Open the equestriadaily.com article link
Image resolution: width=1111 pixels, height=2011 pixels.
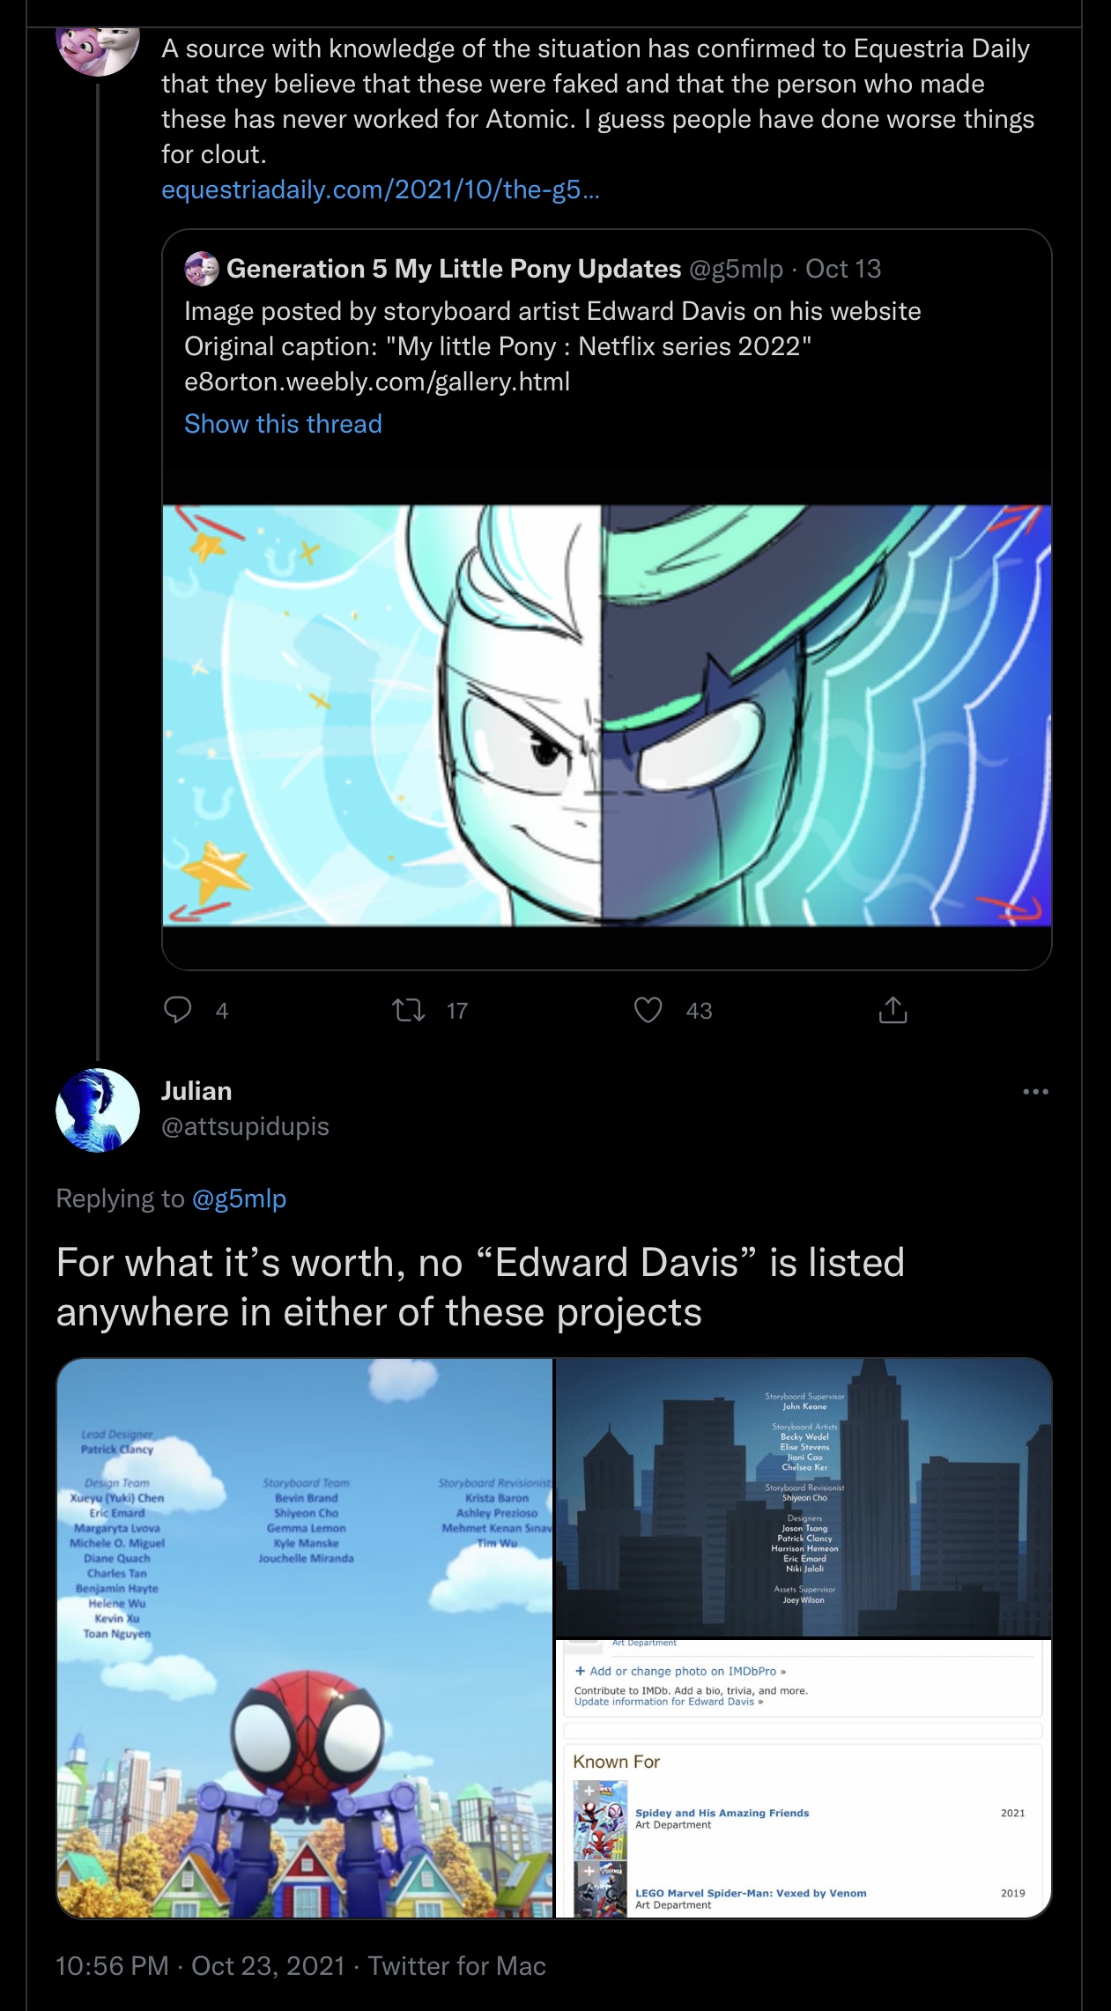pyautogui.click(x=381, y=189)
